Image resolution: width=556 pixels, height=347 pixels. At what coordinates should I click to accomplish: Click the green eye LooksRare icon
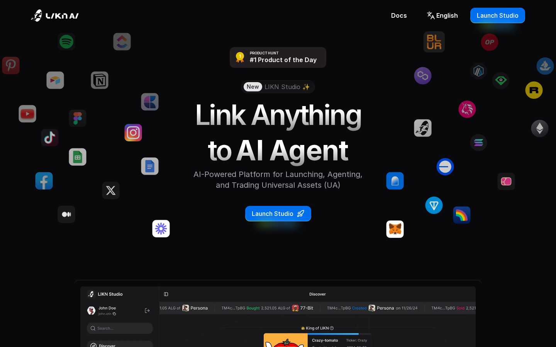click(x=501, y=81)
